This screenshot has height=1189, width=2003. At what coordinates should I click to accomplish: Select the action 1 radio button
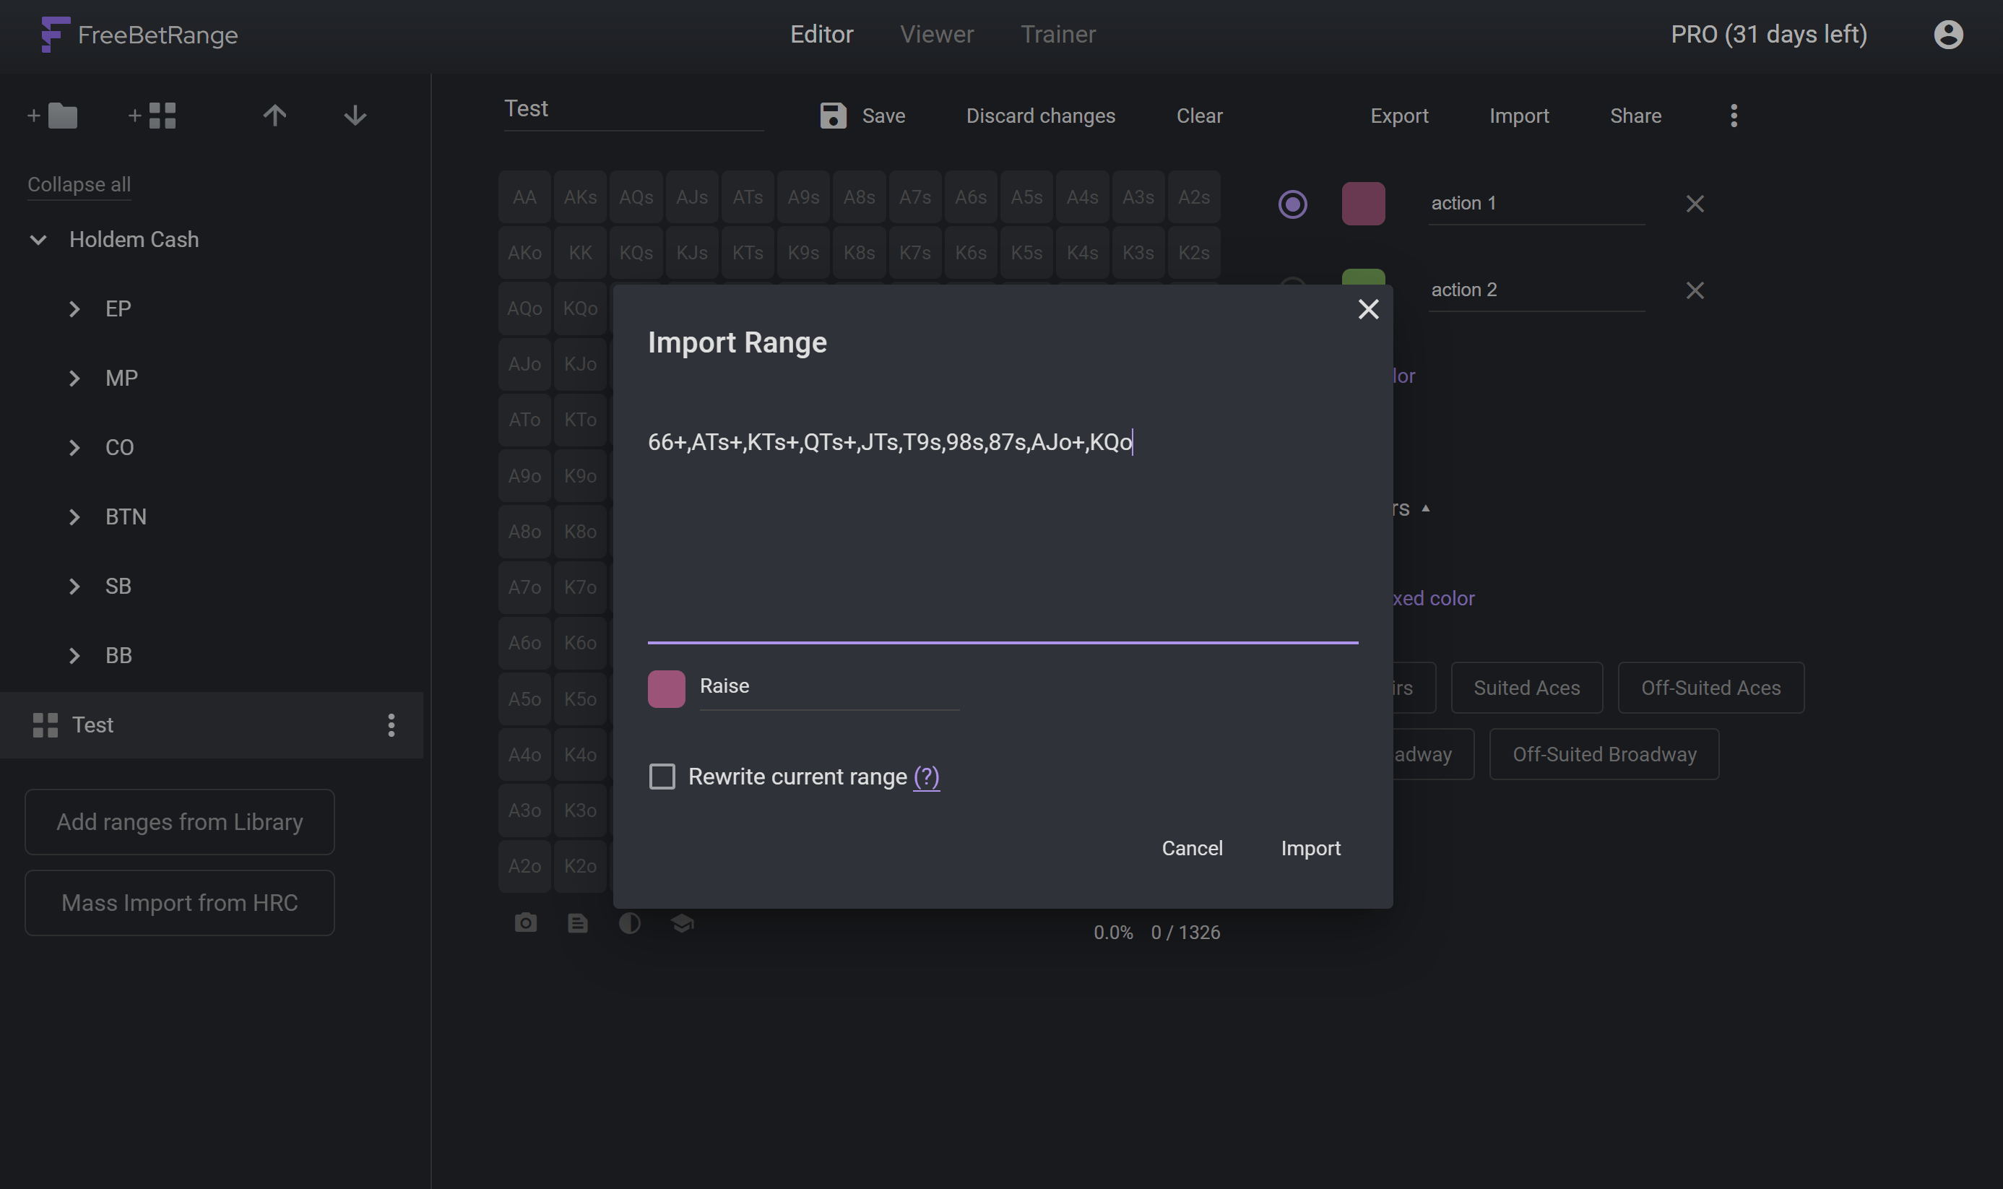click(x=1291, y=204)
